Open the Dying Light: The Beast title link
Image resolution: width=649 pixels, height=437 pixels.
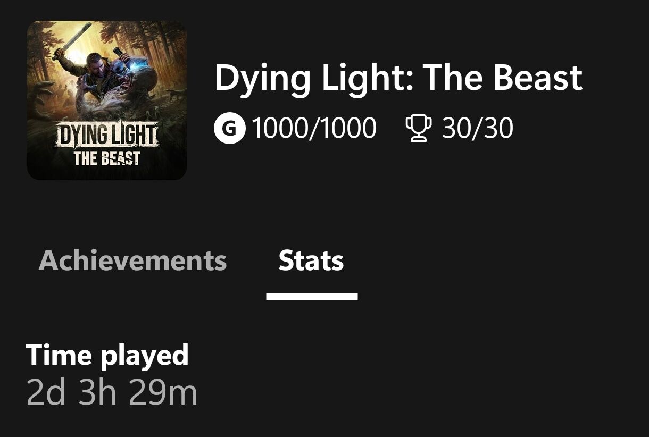click(x=398, y=78)
